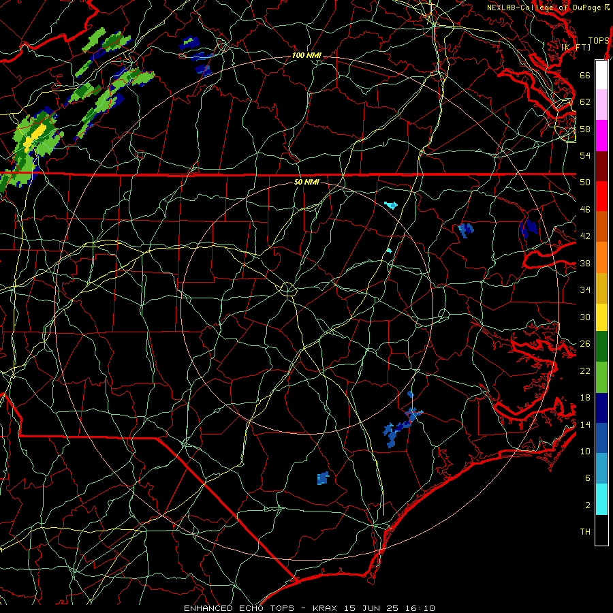
Task: Click the legend value "46"
Action: (585, 210)
